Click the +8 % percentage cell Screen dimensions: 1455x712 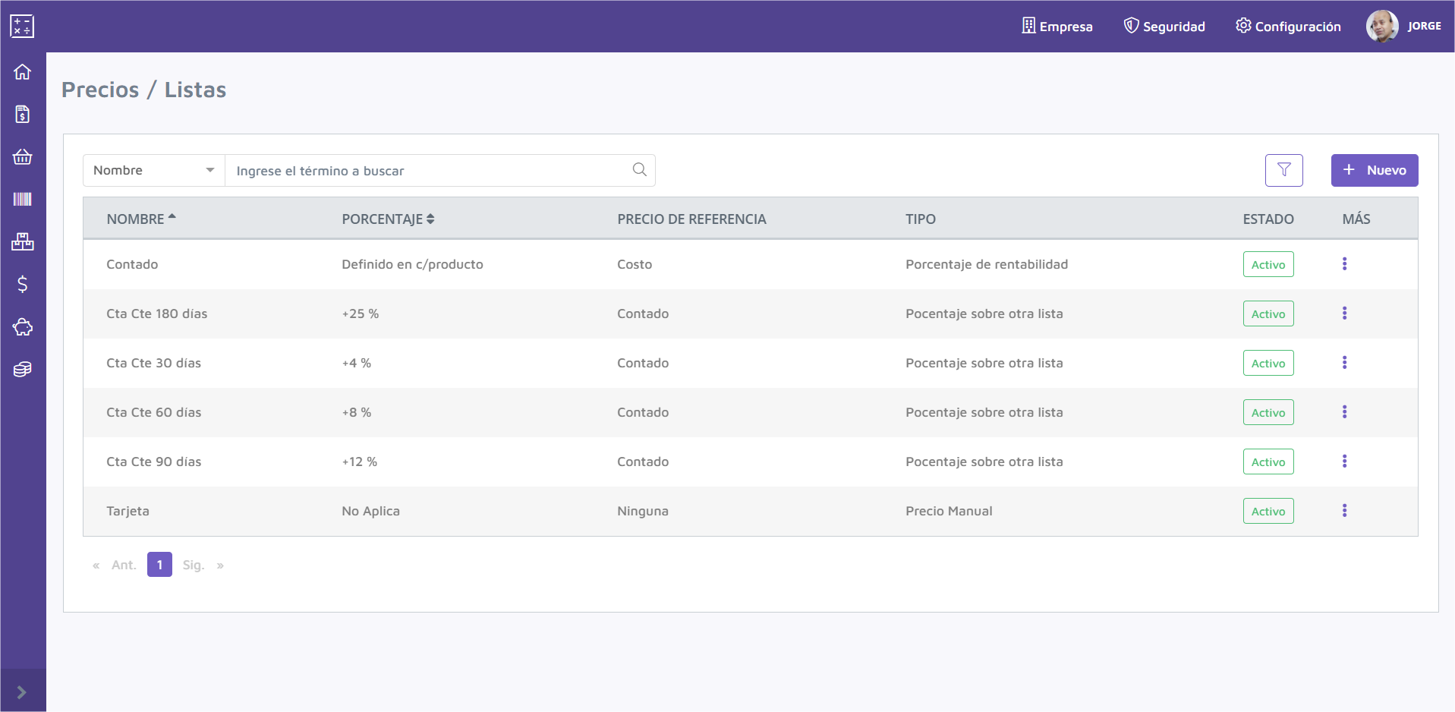tap(356, 412)
